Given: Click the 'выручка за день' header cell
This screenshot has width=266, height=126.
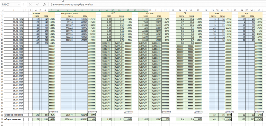Looking at the screenshot, I should [x=67, y=13].
